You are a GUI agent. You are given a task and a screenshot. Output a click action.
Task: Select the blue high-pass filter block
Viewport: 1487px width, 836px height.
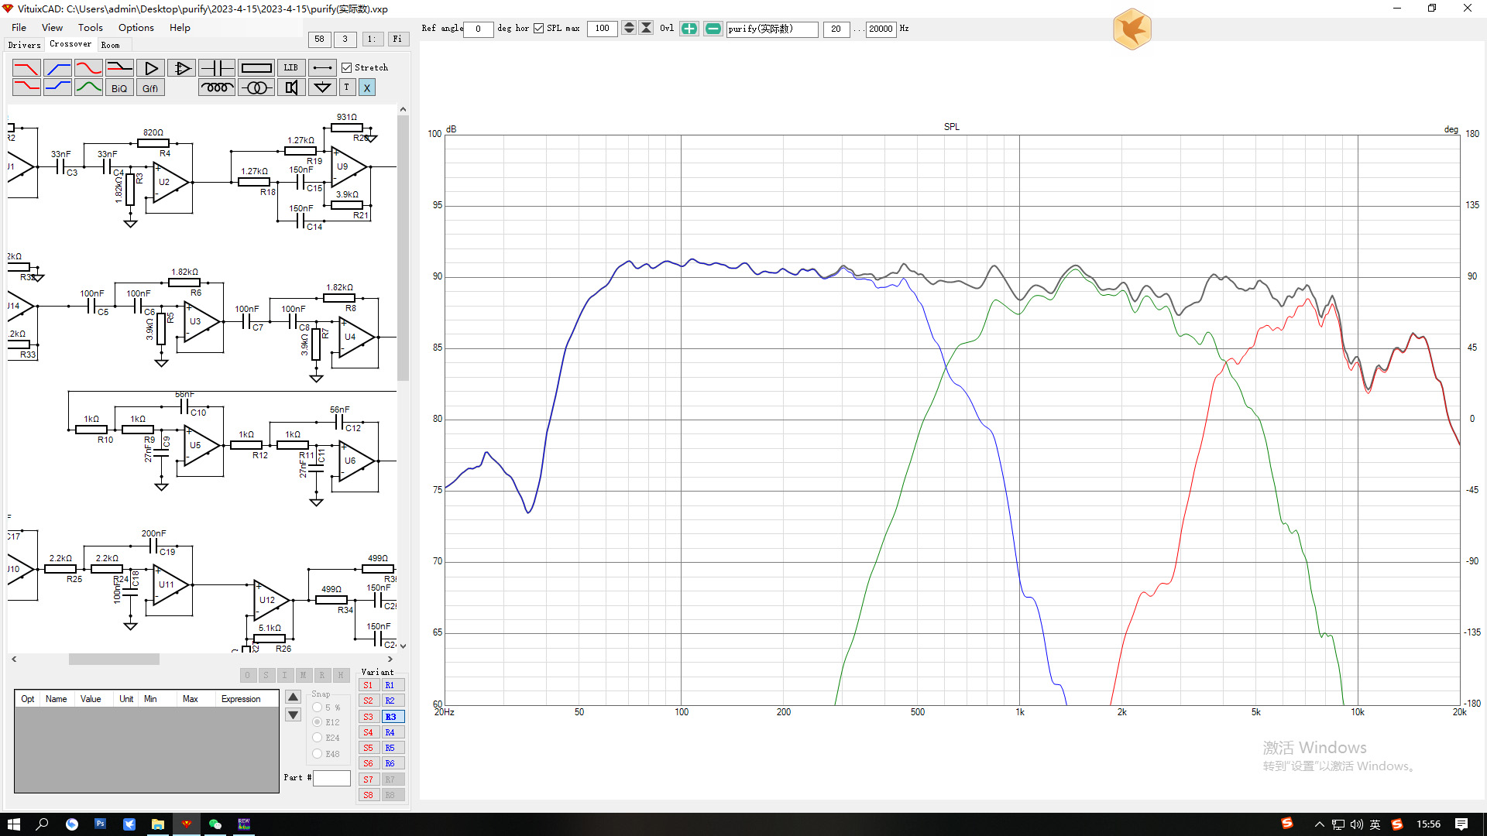(x=57, y=68)
